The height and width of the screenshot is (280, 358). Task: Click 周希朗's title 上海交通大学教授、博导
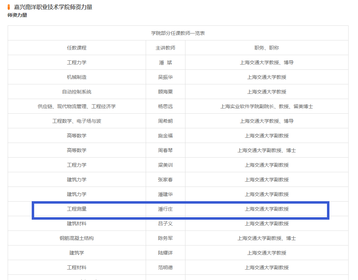point(267,121)
